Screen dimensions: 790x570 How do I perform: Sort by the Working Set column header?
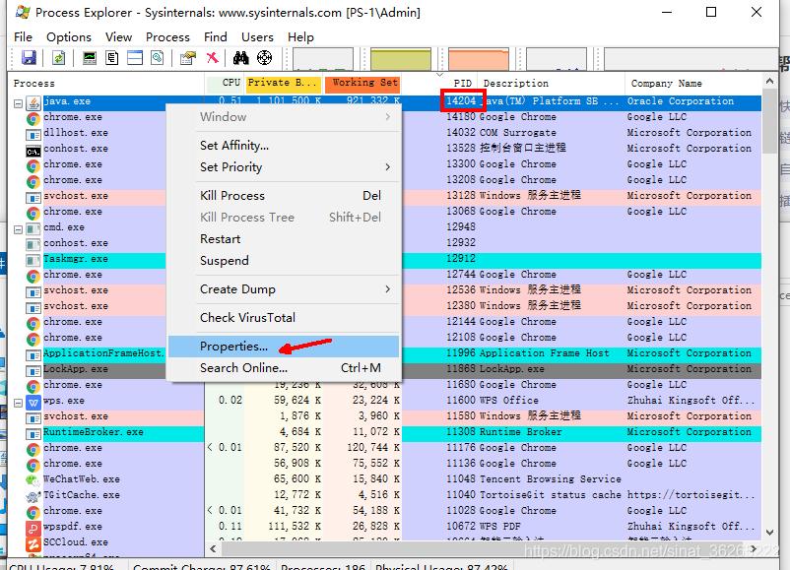click(x=362, y=83)
